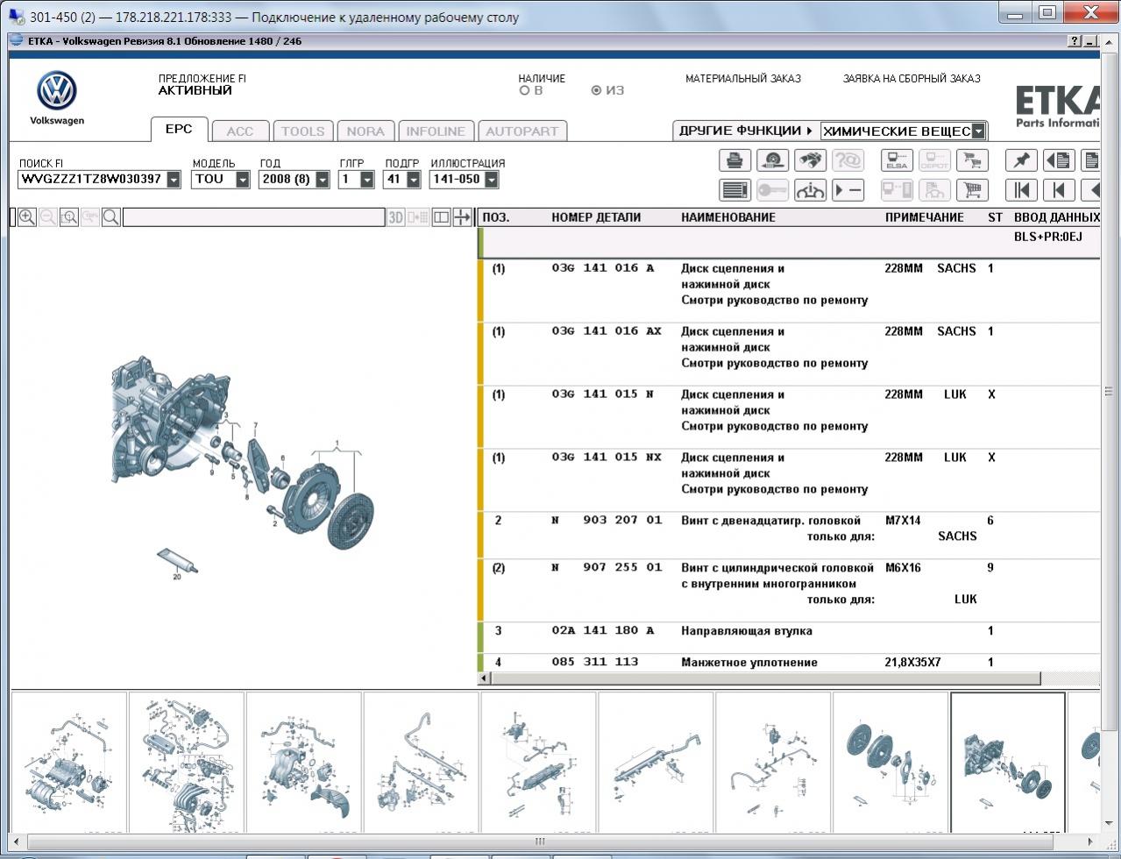Switch to the EPC tab
Viewport: 1121px width, 859px height.
point(179,129)
